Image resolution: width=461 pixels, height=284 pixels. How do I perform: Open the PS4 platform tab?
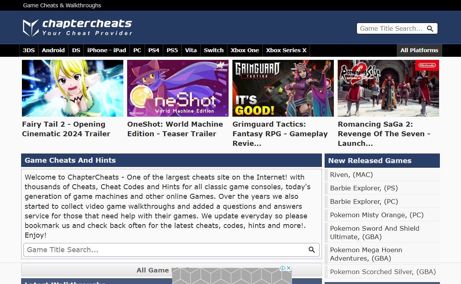point(154,50)
